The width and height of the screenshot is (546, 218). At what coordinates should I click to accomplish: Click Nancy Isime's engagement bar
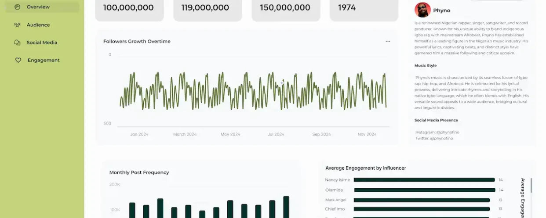(424, 180)
